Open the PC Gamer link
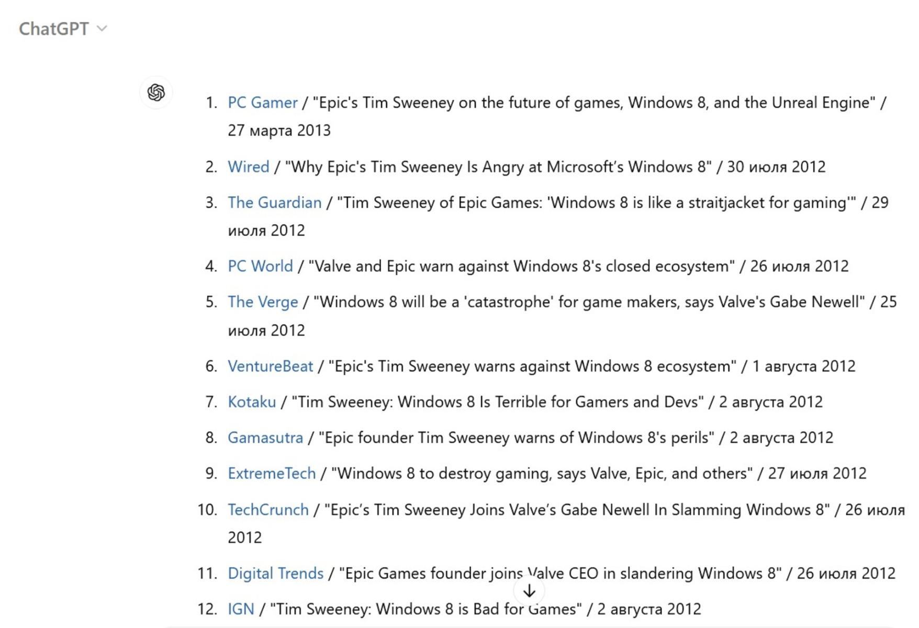 pyautogui.click(x=262, y=103)
